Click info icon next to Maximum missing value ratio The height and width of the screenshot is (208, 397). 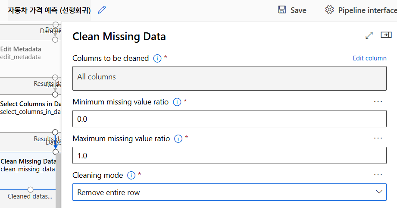(x=178, y=139)
